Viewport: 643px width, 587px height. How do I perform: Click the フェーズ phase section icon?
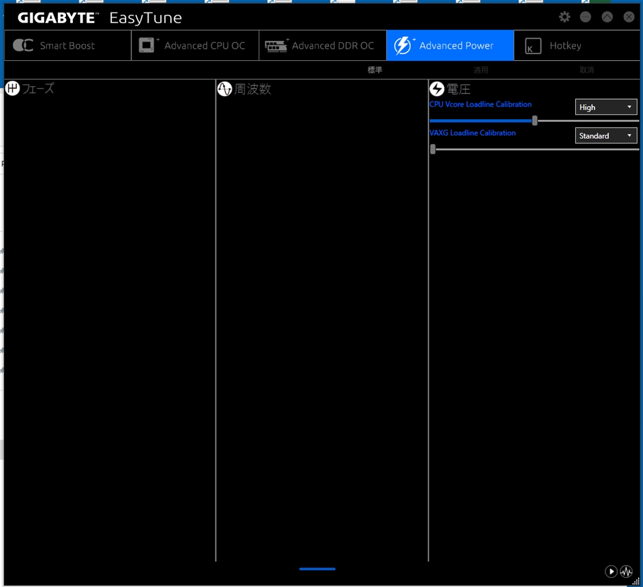point(13,88)
